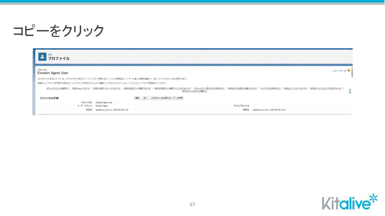The height and width of the screenshot is (216, 385).
Task: Open このページのヘルプ link
Action: pyautogui.click(x=339, y=71)
